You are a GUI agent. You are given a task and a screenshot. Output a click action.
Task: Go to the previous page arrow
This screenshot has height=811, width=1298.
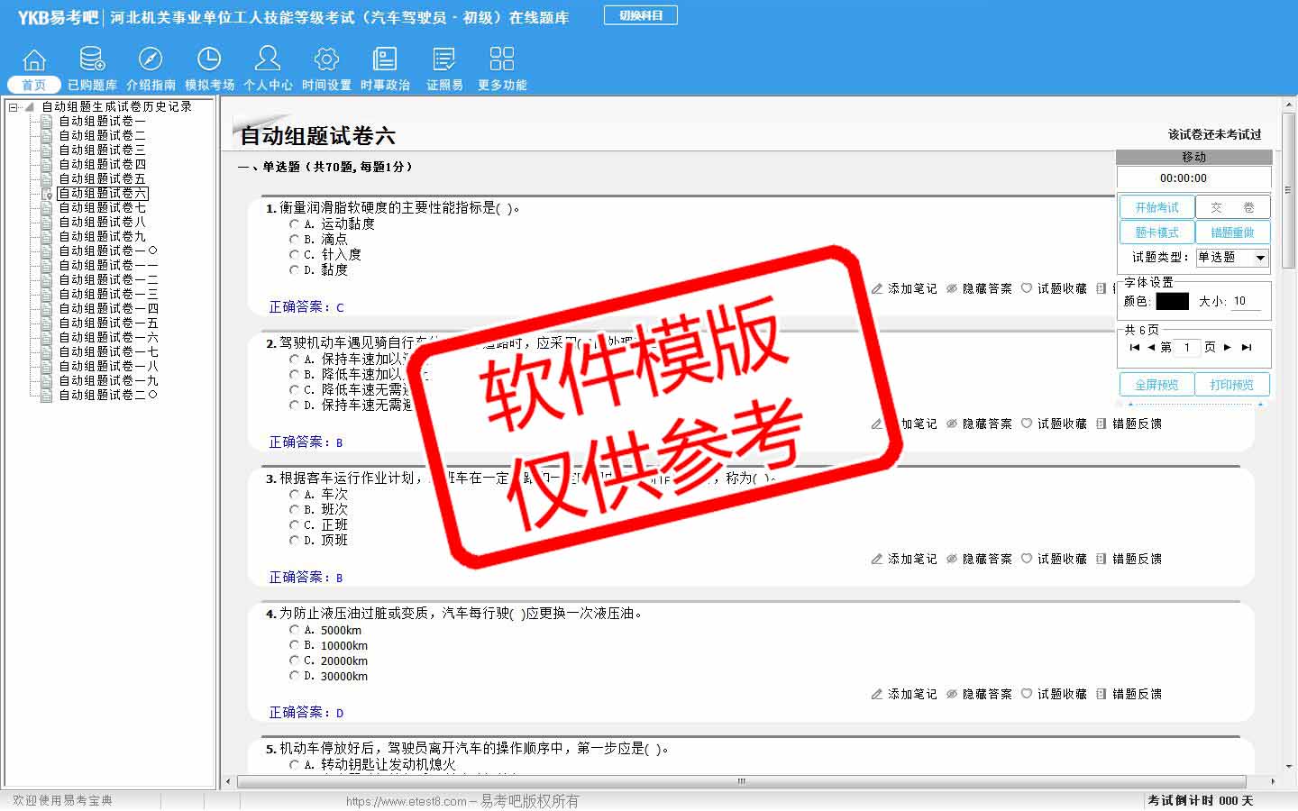point(1151,347)
